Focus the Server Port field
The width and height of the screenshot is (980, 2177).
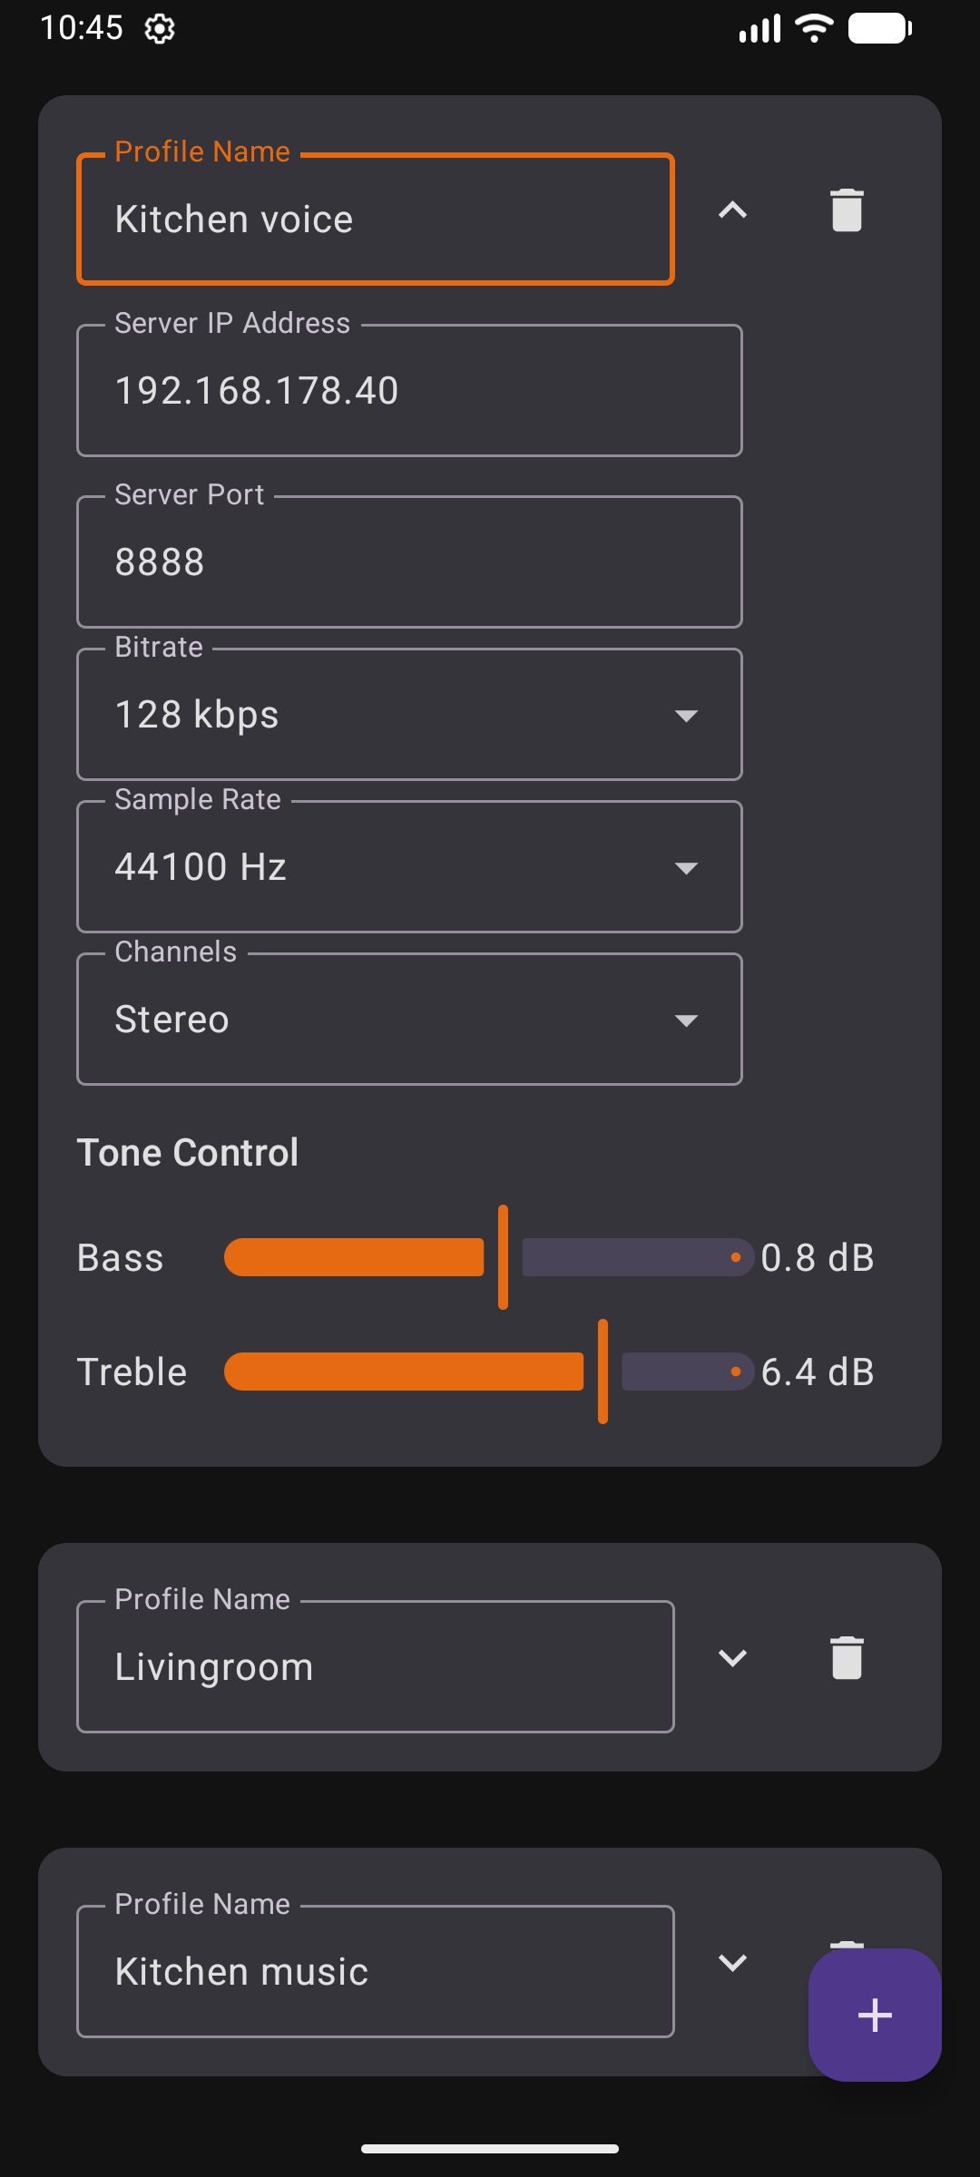pyautogui.click(x=409, y=562)
